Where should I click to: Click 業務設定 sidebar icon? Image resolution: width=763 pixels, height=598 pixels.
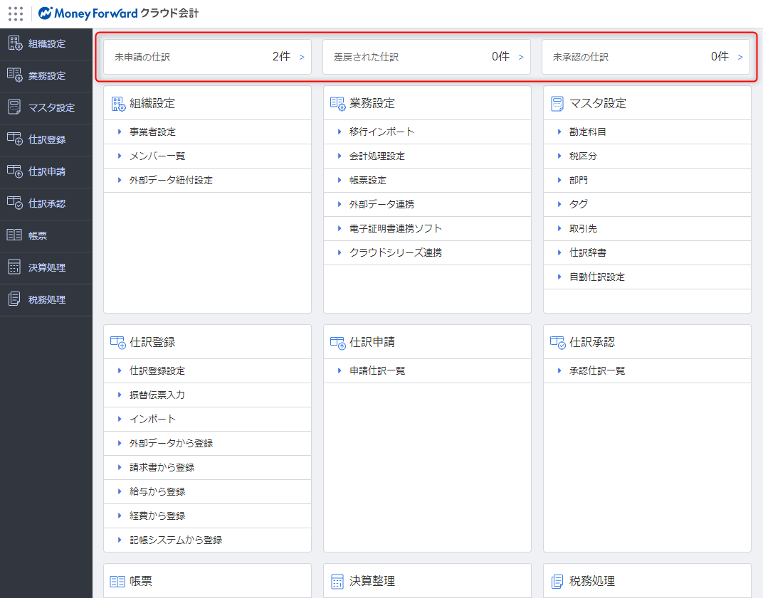coord(15,75)
